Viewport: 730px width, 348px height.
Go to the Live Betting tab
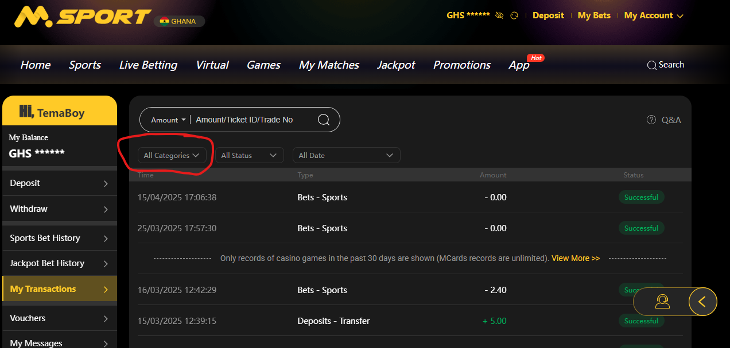coord(148,65)
